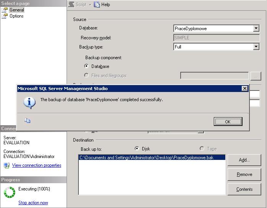The width and height of the screenshot is (267, 208).
Task: Click the Destination section label
Action: point(83,140)
